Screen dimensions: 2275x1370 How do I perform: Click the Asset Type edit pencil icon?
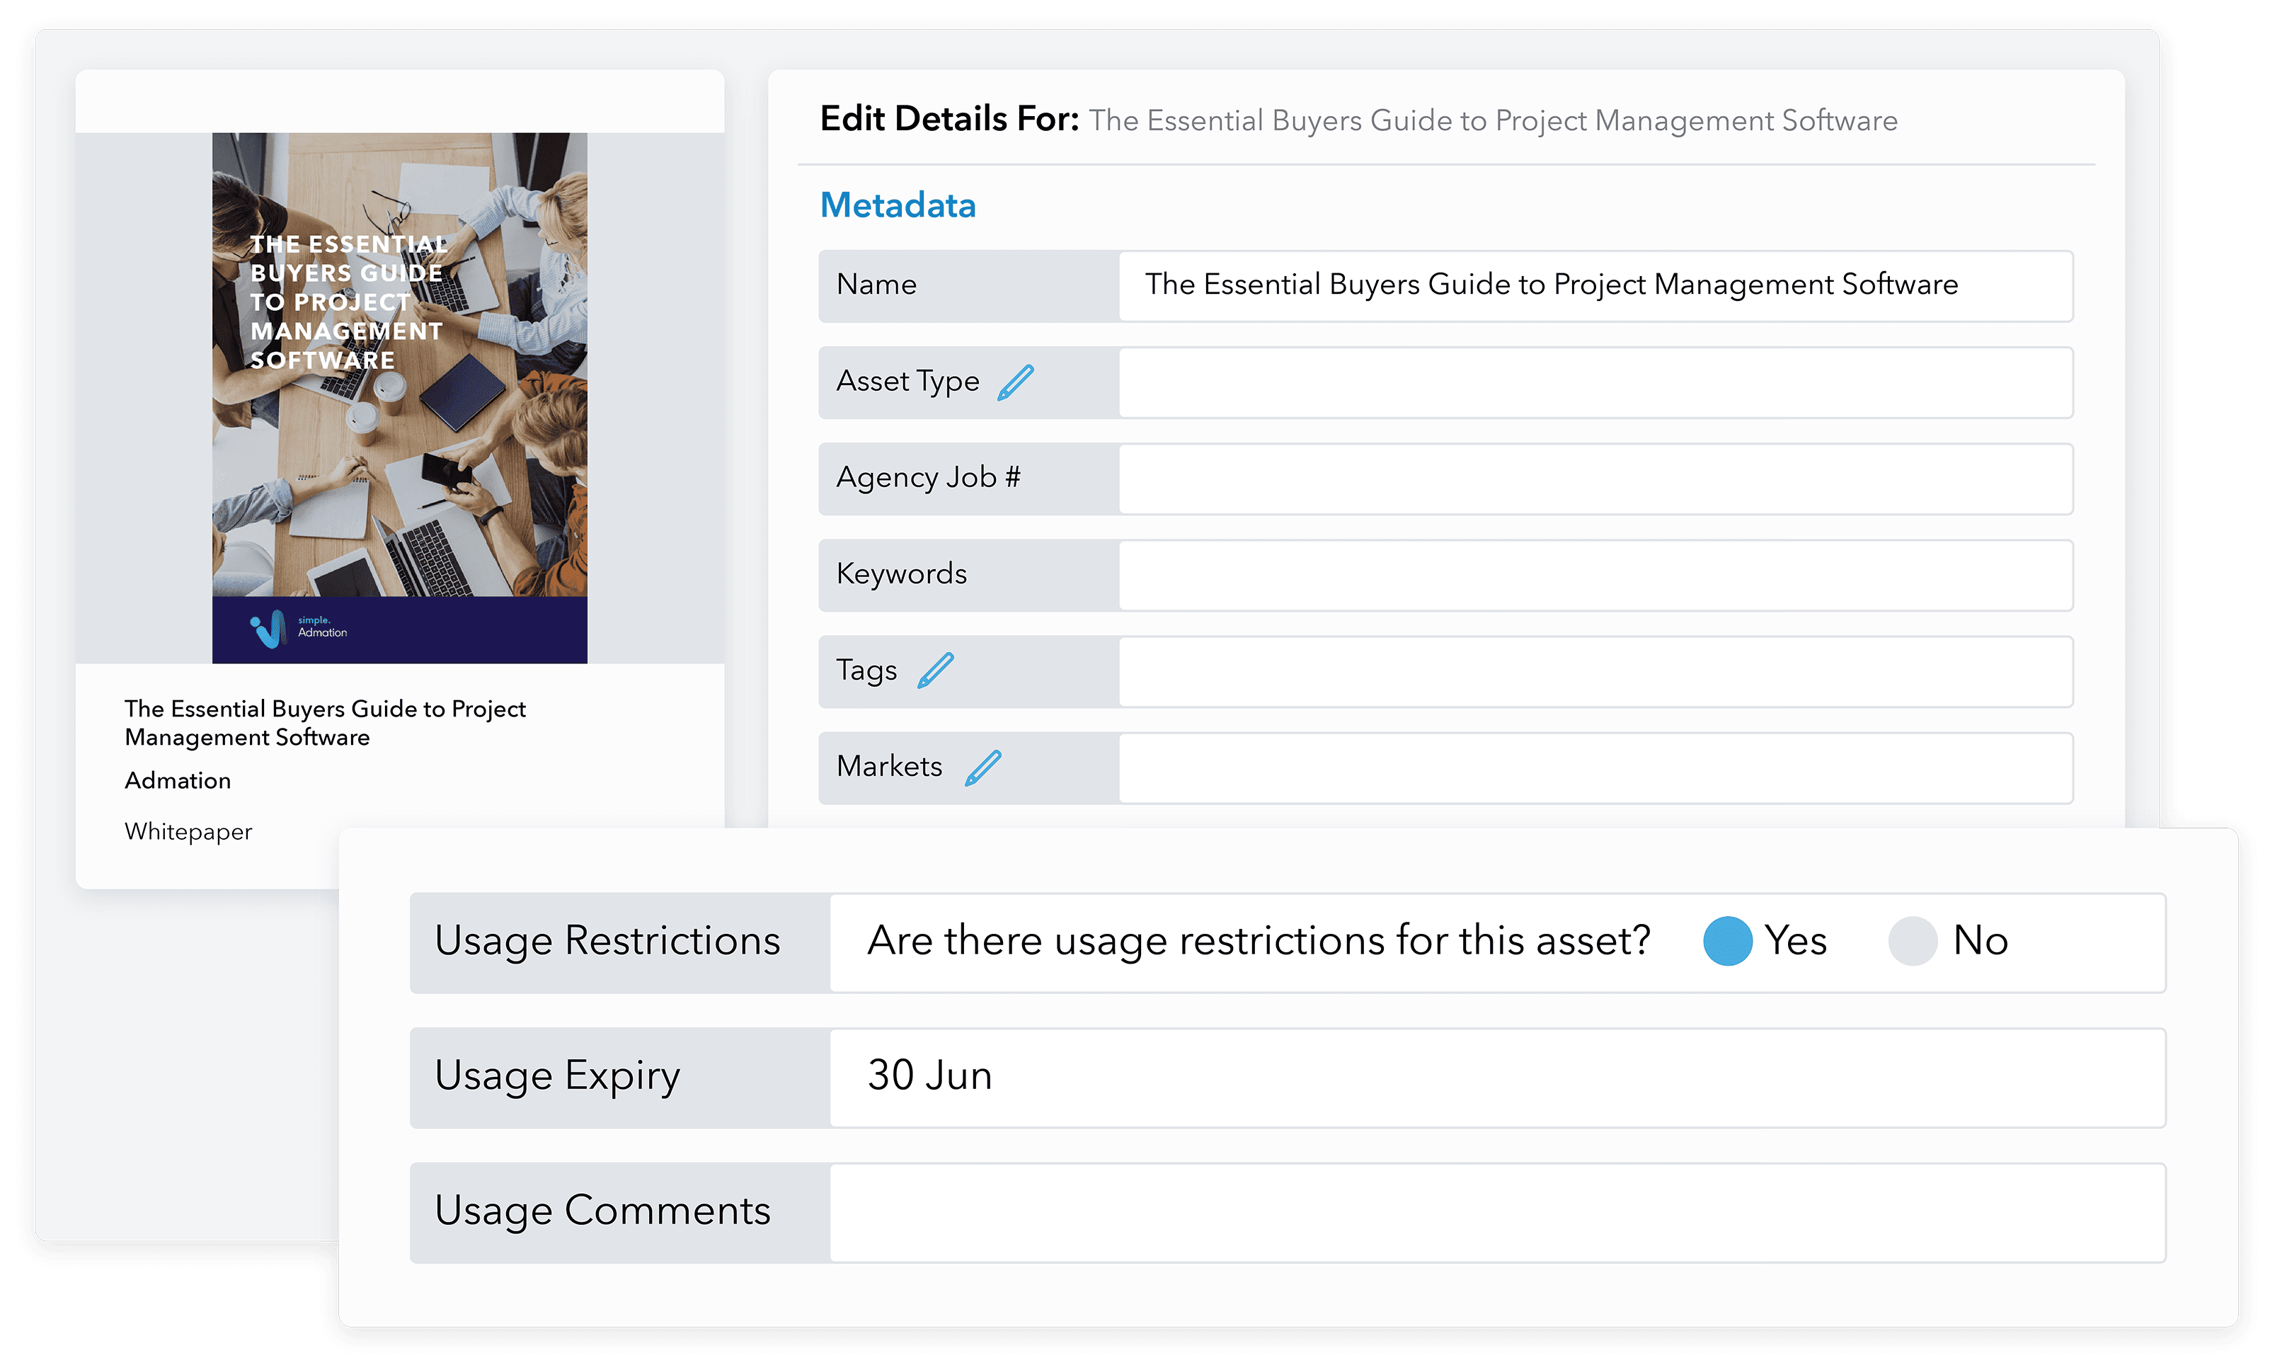[x=1015, y=382]
